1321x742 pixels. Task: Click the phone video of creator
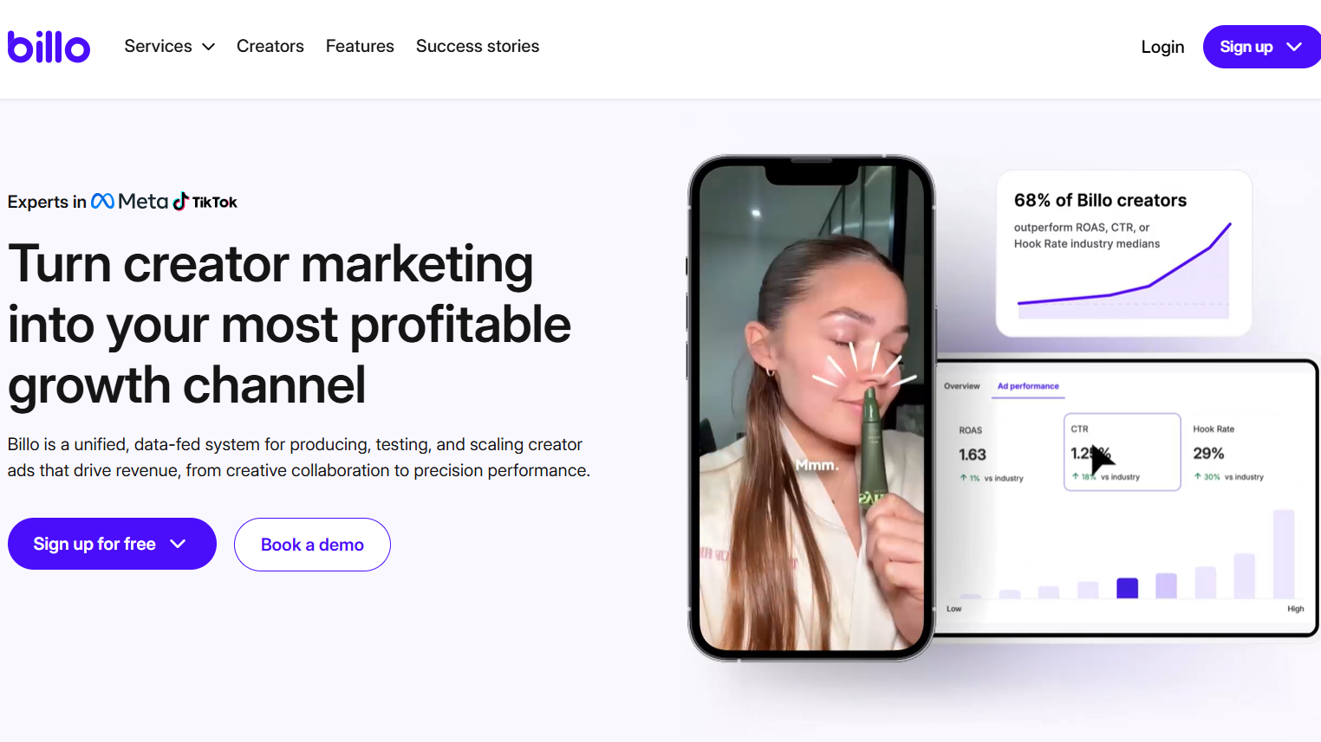tap(811, 408)
